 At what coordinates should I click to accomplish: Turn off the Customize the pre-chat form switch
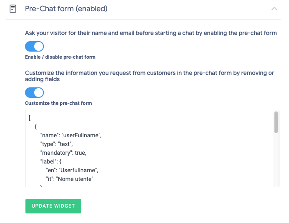34,92
